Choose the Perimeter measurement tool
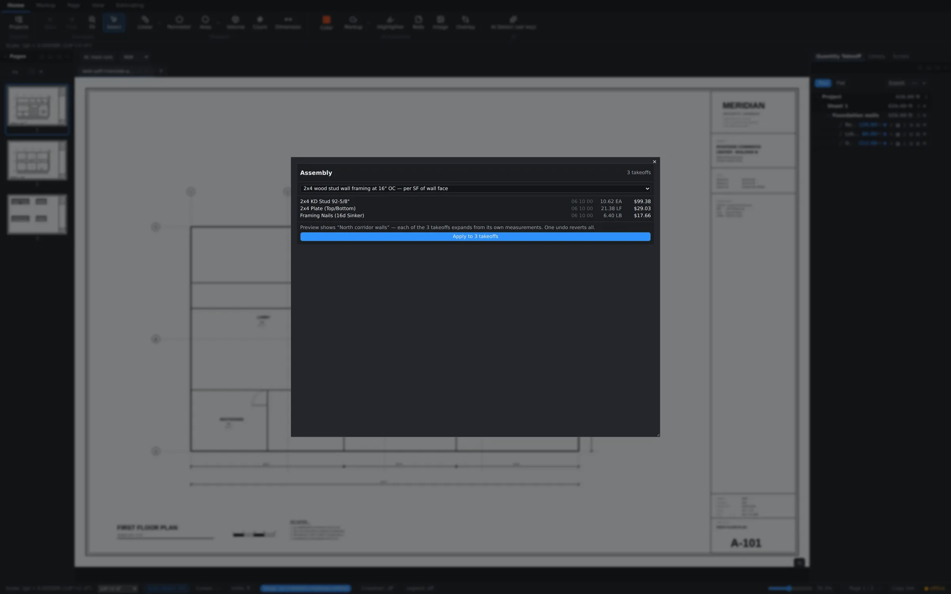This screenshot has width=951, height=594. click(179, 23)
